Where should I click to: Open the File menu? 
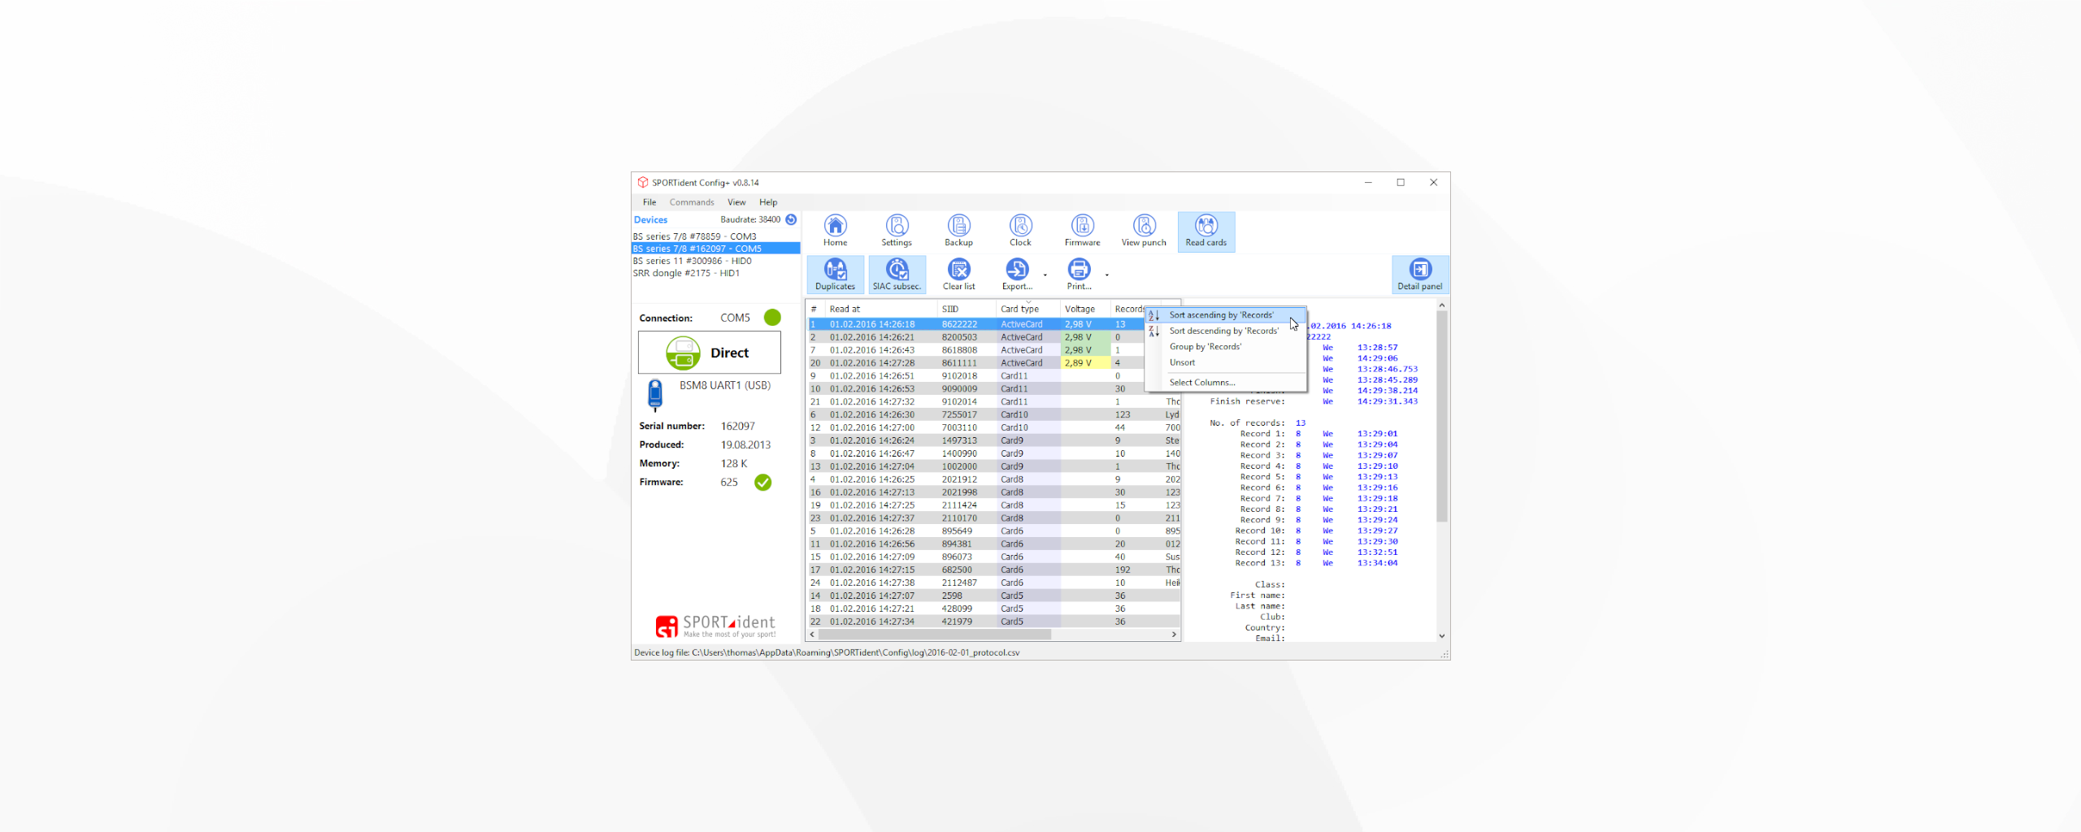point(649,202)
